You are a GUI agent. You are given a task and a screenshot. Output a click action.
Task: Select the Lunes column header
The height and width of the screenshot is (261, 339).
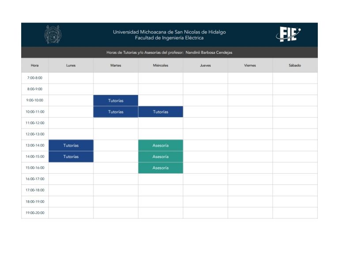pos(71,66)
